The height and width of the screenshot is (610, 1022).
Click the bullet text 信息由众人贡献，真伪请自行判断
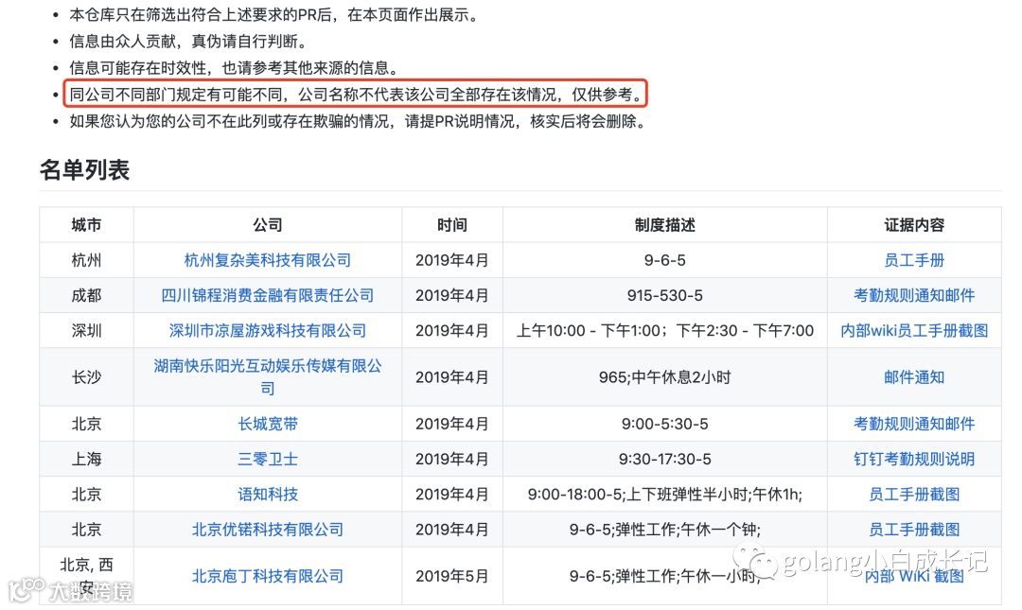coord(188,42)
